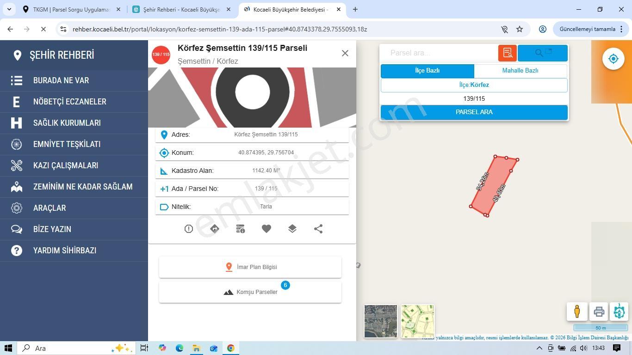Show hidden system tray icons
Screen dimensions: 632x355
pyautogui.click(x=539, y=348)
